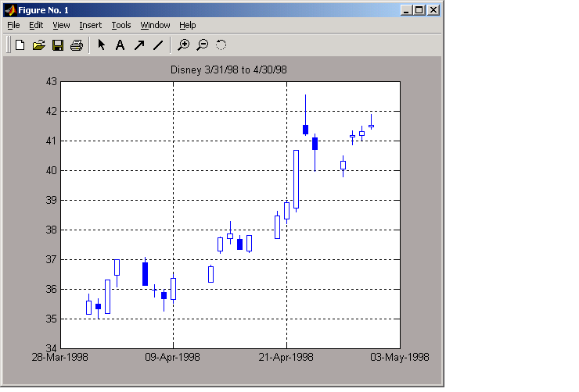Click the x-axis label 28-Mar-1998
Viewport: 579px width, 392px height.
click(59, 357)
